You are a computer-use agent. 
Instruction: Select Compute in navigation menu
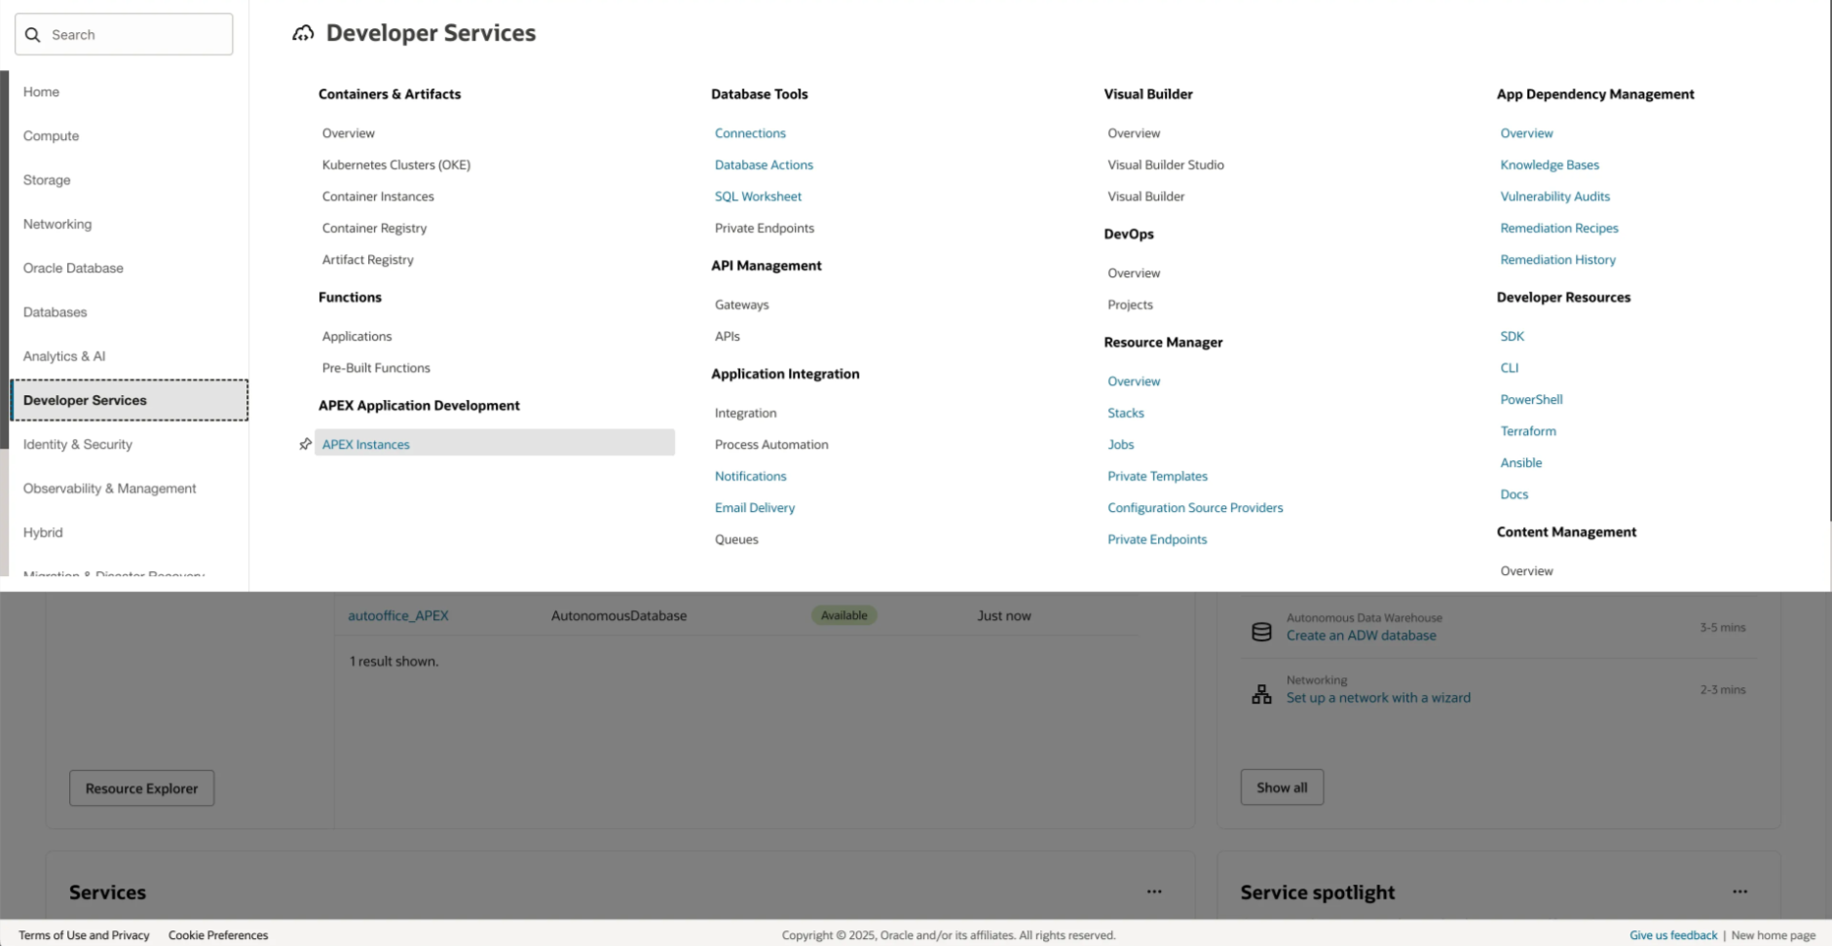[x=51, y=136]
